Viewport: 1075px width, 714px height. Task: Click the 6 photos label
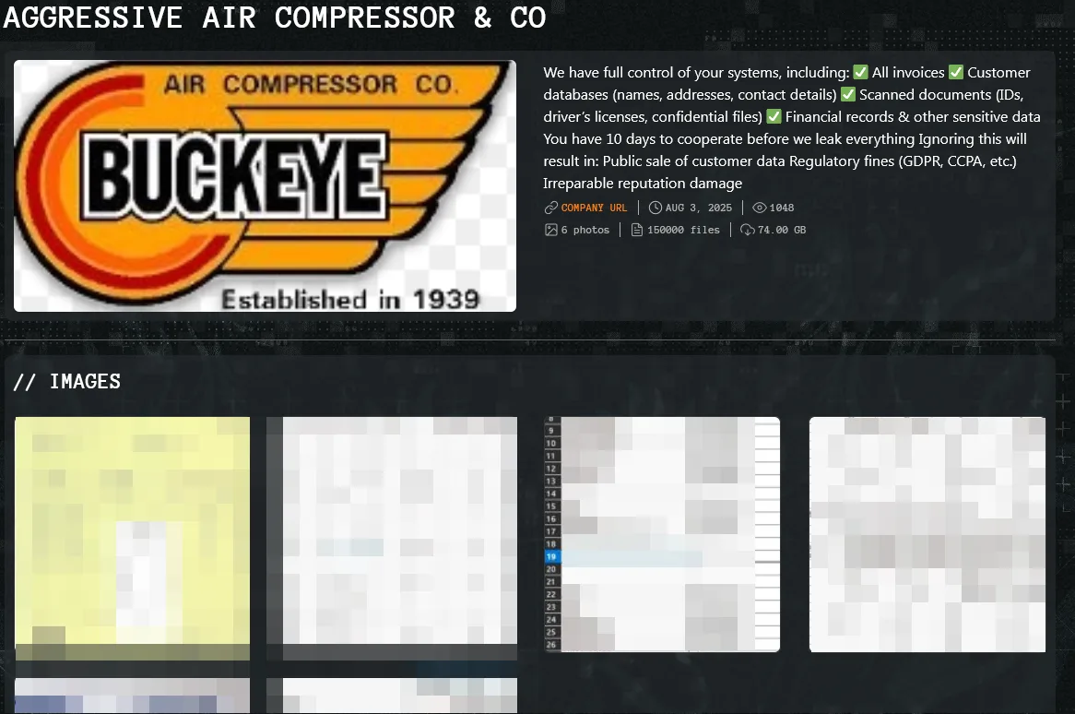(585, 230)
